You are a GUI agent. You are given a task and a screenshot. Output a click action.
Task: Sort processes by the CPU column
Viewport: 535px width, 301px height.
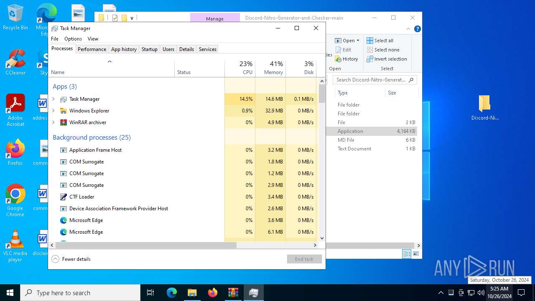(240, 68)
